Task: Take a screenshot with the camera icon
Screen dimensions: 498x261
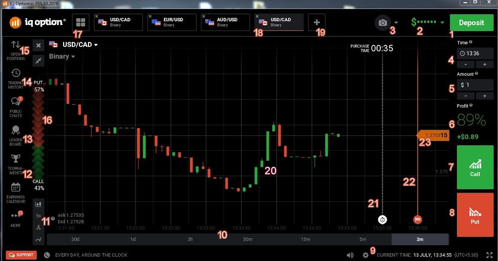Action: pyautogui.click(x=383, y=23)
